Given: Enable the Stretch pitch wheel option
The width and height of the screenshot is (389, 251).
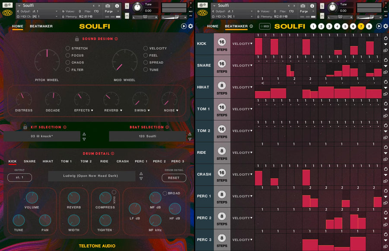Looking at the screenshot, I should coord(68,48).
